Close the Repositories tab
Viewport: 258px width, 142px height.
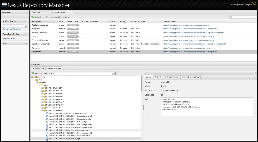73,12
